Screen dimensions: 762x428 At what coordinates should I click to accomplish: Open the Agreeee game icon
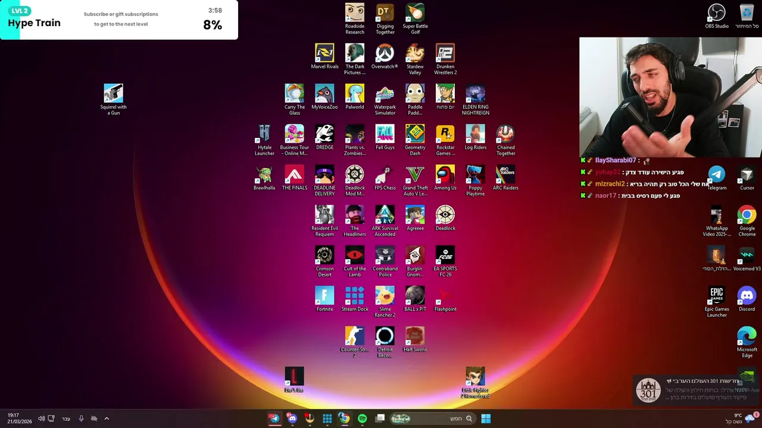pos(415,218)
